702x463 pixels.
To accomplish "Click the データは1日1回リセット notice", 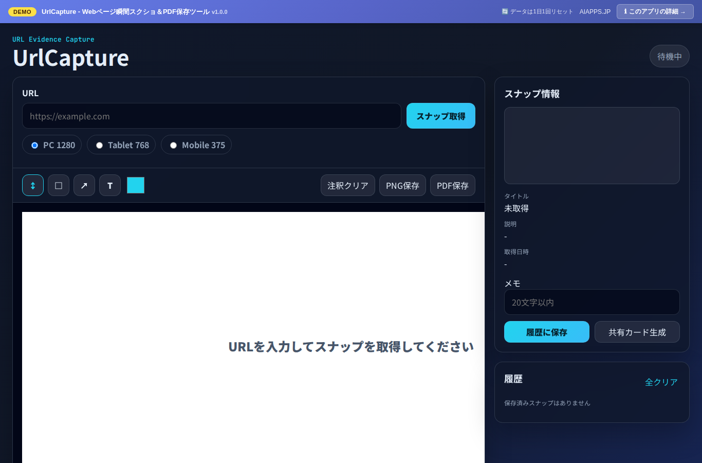I will pyautogui.click(x=538, y=11).
